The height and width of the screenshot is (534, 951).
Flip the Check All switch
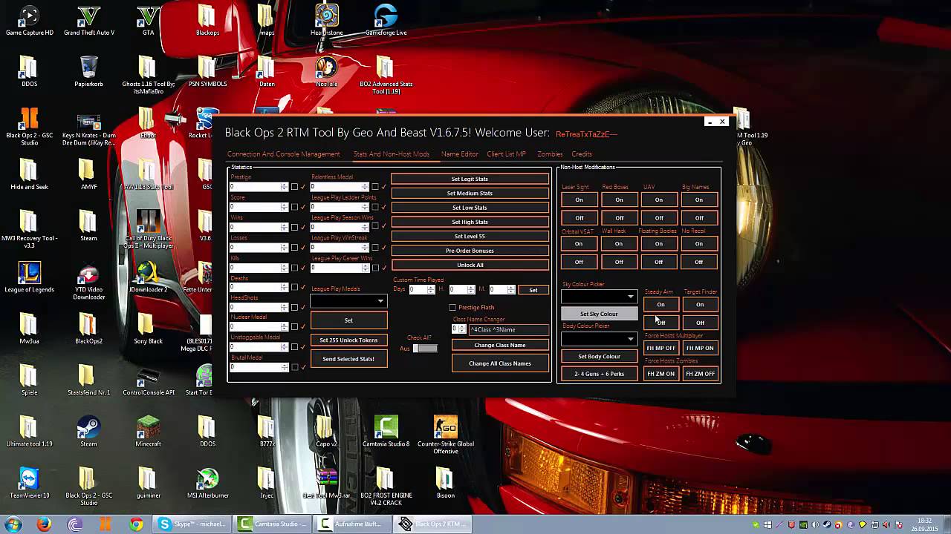(x=425, y=349)
